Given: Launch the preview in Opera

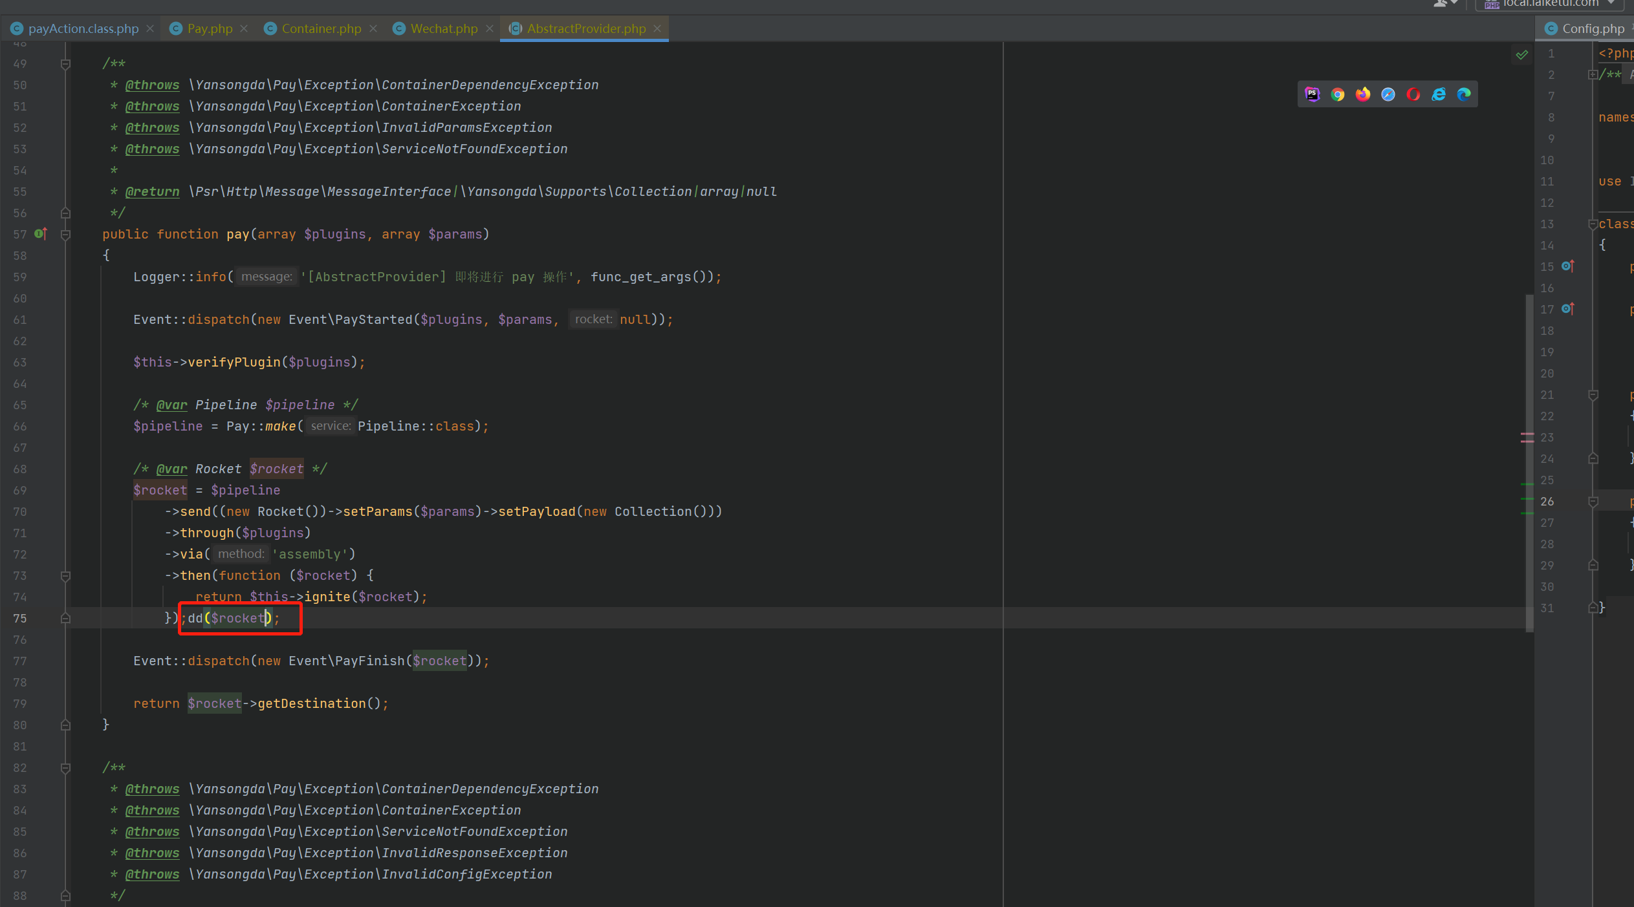Looking at the screenshot, I should 1413,94.
